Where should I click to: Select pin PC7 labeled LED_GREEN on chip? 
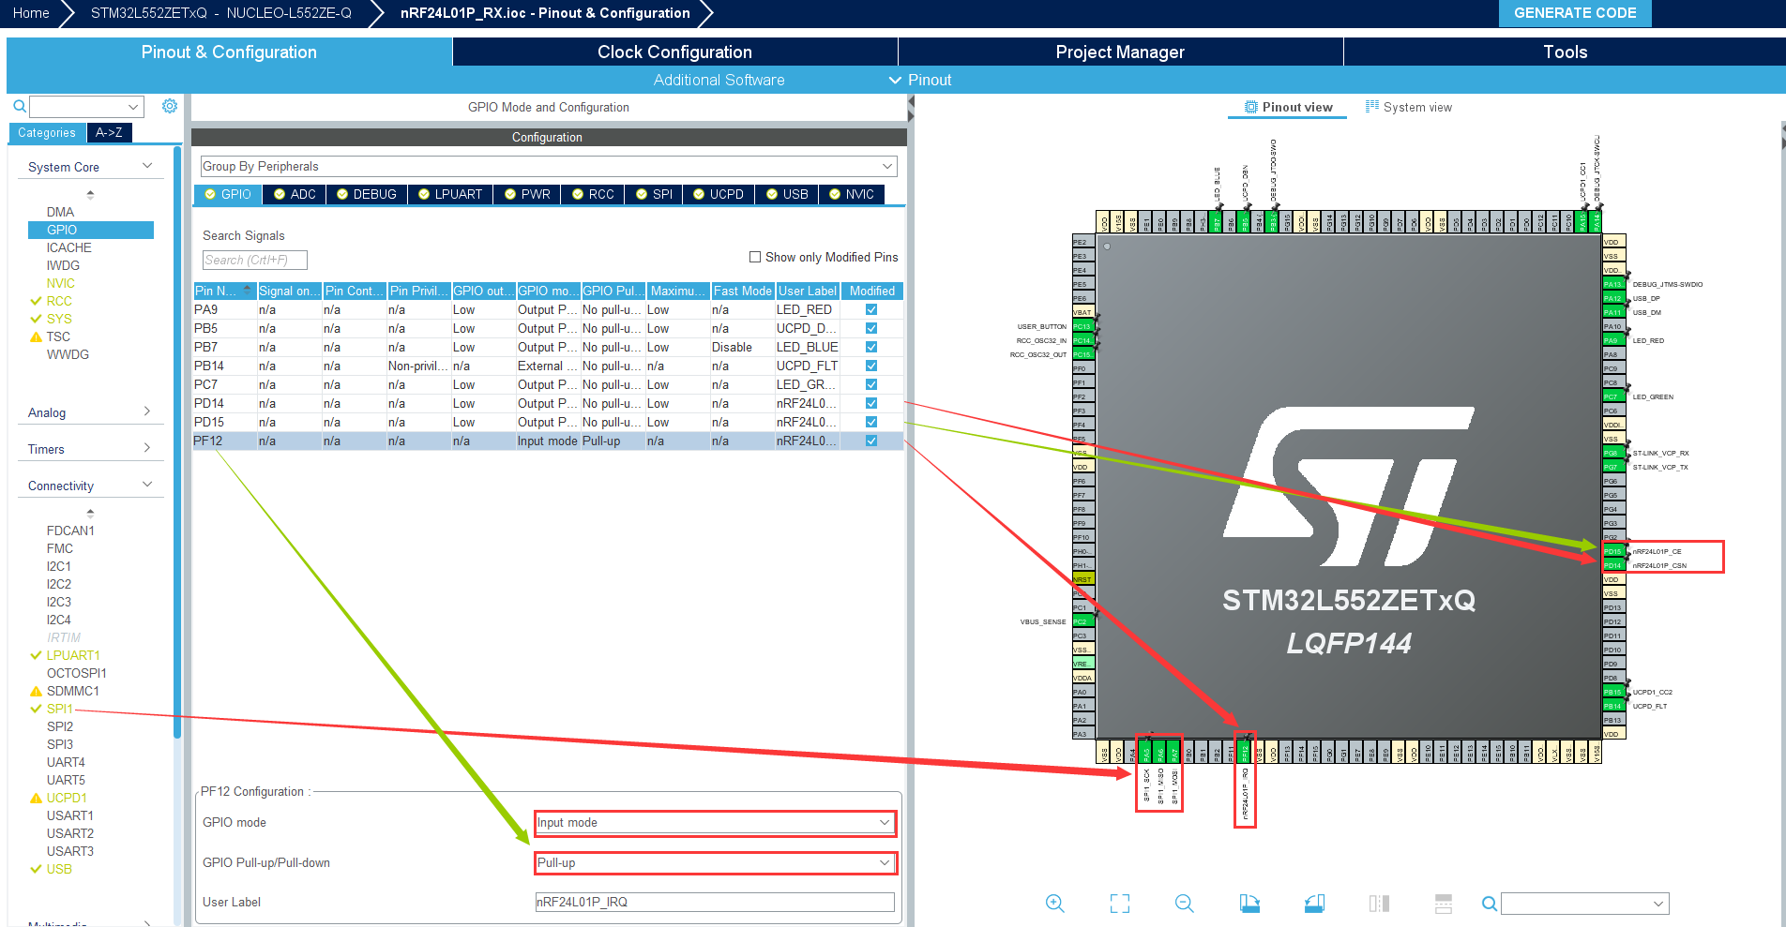tap(1612, 396)
